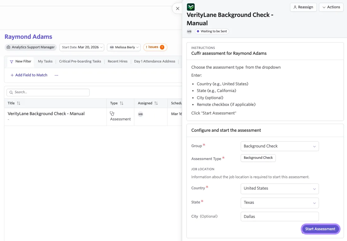Click Add Field to Match
Image resolution: width=347 pixels, height=241 pixels.
click(x=29, y=75)
